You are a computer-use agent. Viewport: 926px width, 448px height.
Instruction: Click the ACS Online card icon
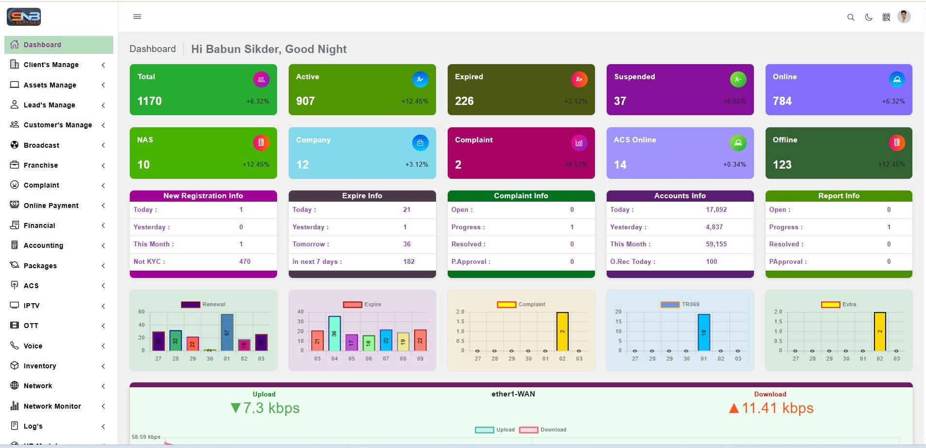738,142
